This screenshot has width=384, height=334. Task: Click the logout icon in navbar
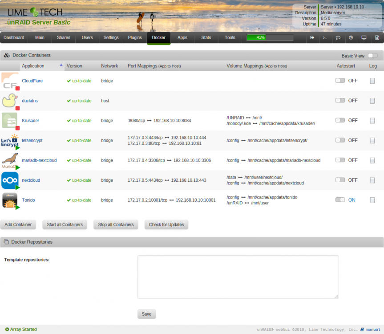pyautogui.click(x=312, y=37)
